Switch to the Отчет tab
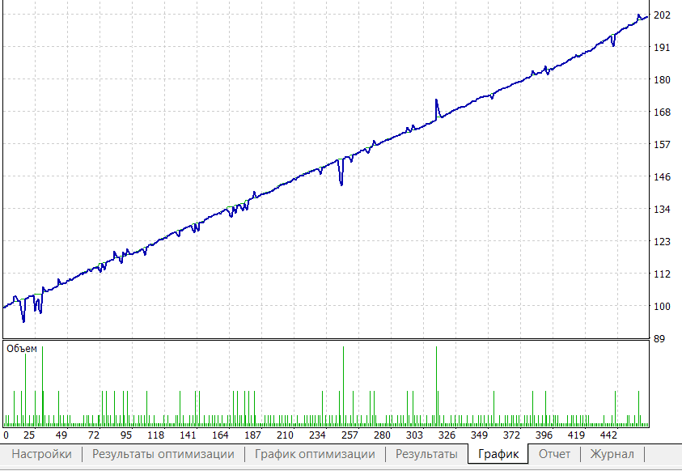Viewport: 682px width, 471px height. (554, 454)
